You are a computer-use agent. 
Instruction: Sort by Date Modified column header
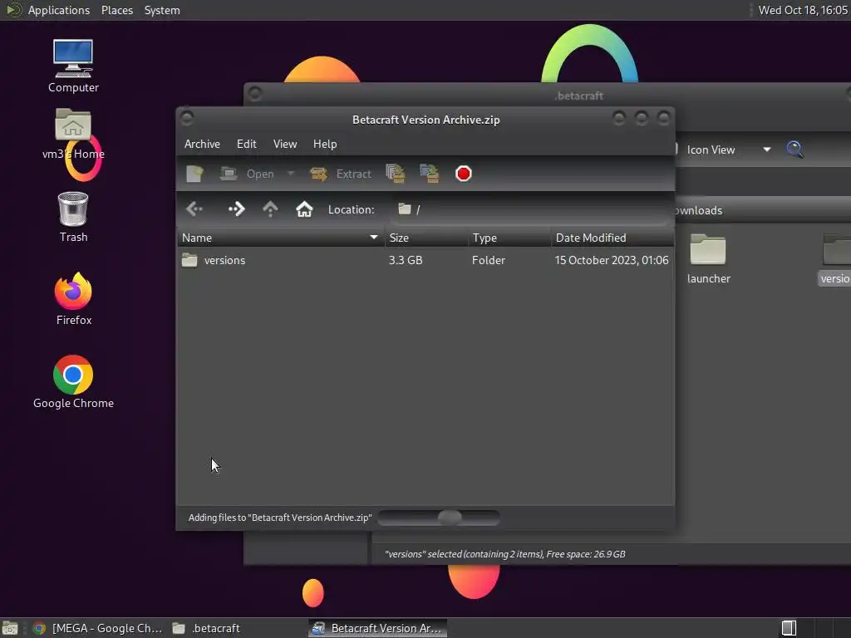tap(612, 238)
